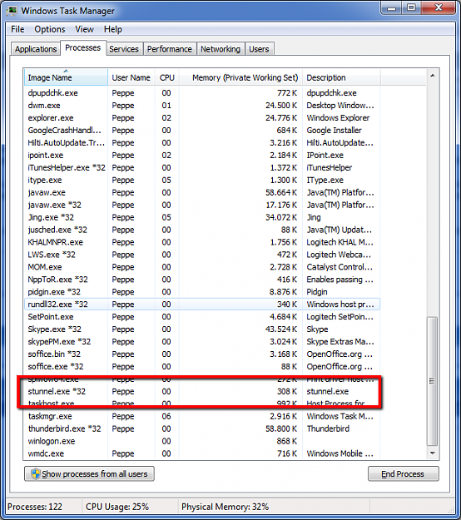The image size is (461, 520).
Task: Sort by User Name column header
Action: click(x=131, y=77)
